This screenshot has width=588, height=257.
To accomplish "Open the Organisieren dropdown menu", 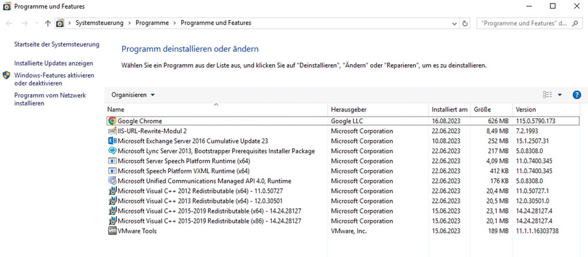I will click(133, 95).
